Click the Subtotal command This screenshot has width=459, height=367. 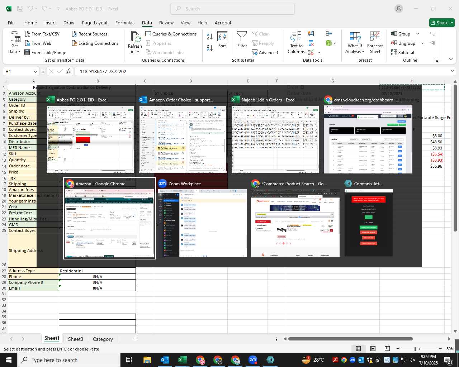coord(403,52)
